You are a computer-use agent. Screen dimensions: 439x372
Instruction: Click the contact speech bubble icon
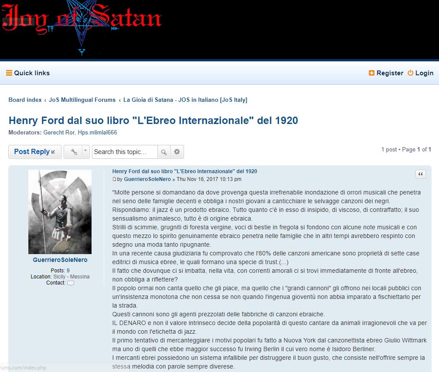click(70, 283)
